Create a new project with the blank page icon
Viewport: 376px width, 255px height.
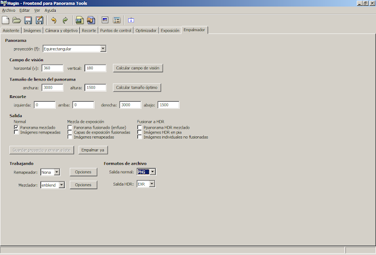coord(5,20)
